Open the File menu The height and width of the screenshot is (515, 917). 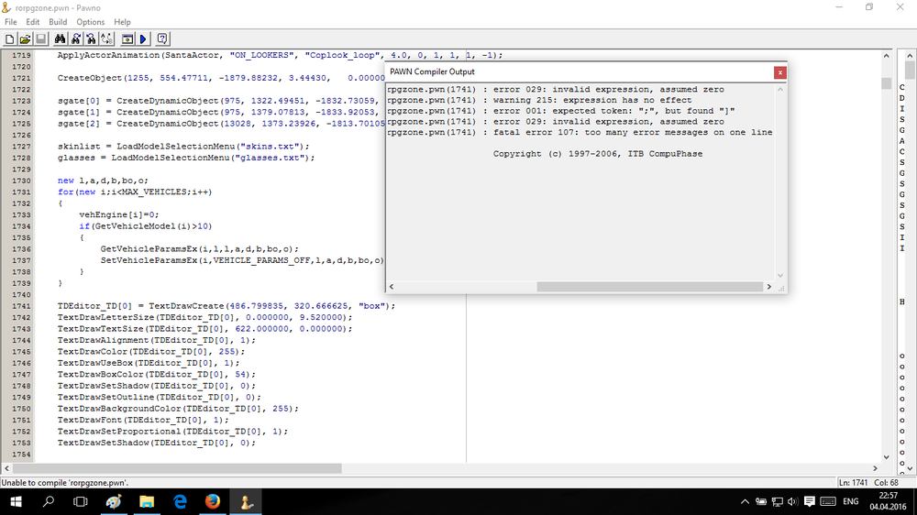pos(10,22)
